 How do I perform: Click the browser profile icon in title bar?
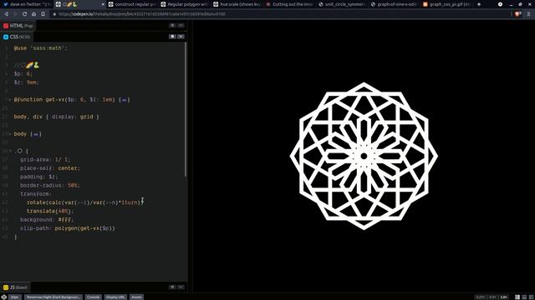click(x=500, y=4)
